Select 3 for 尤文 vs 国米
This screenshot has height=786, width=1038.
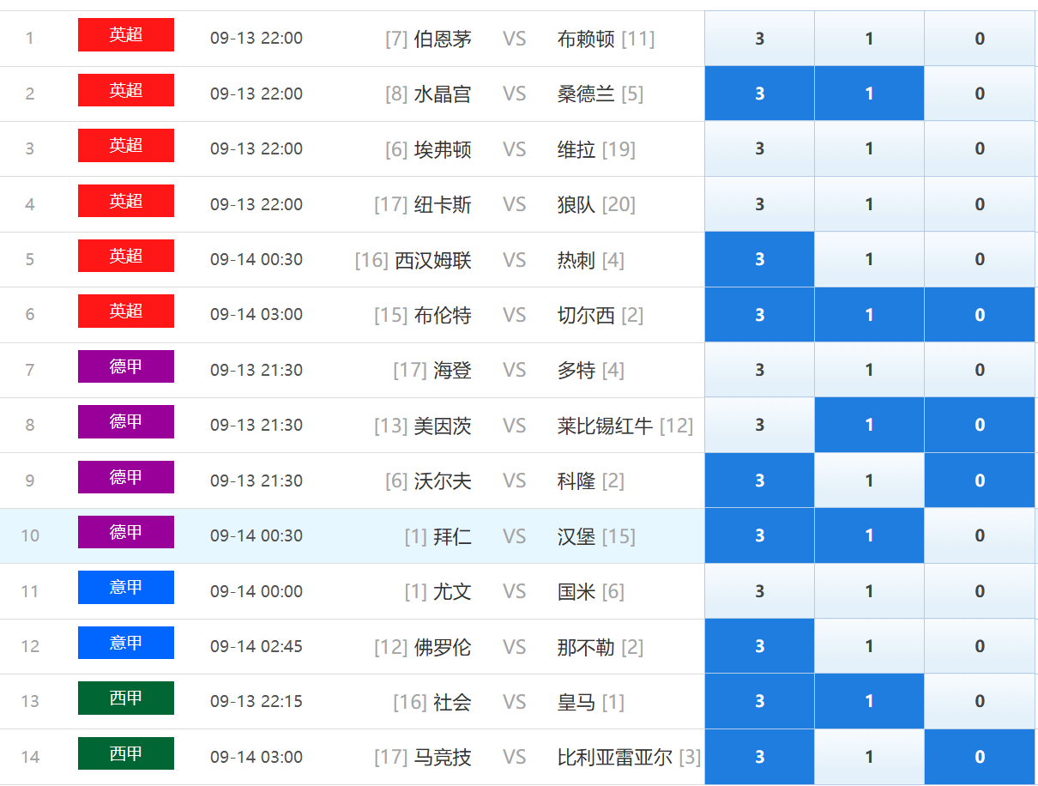tap(759, 591)
